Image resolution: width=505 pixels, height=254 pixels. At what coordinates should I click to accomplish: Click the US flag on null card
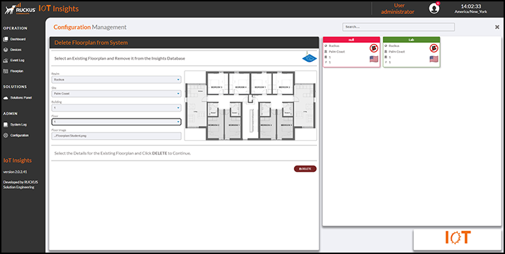point(374,59)
